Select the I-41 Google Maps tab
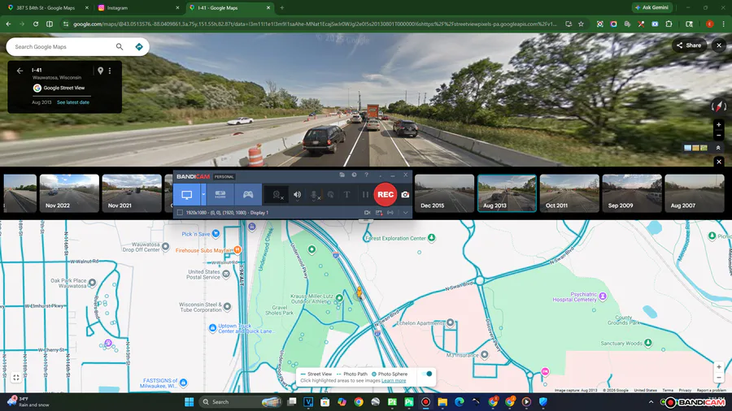This screenshot has height=411, width=732. coord(229,8)
